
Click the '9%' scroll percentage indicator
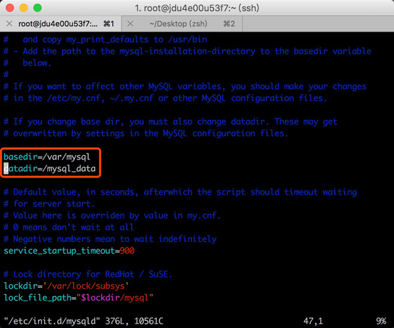(381, 321)
